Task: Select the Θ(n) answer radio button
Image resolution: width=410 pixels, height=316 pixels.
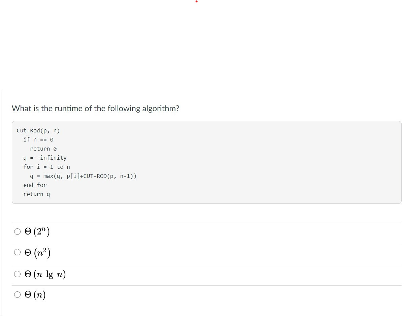Action: [17, 294]
